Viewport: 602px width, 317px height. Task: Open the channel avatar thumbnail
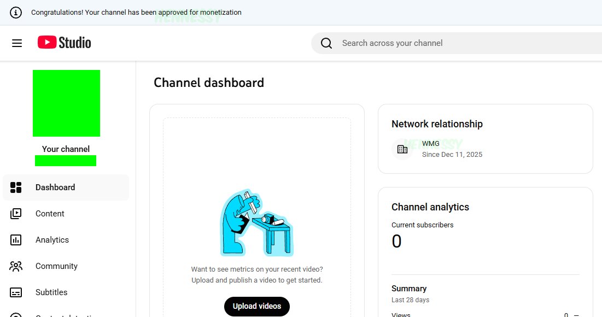tap(66, 103)
